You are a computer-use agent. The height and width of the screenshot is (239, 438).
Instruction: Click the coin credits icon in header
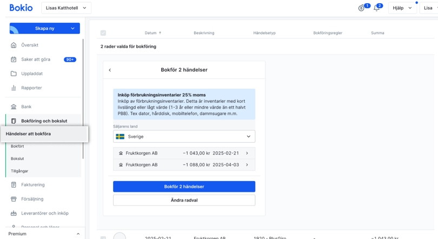pos(361,8)
